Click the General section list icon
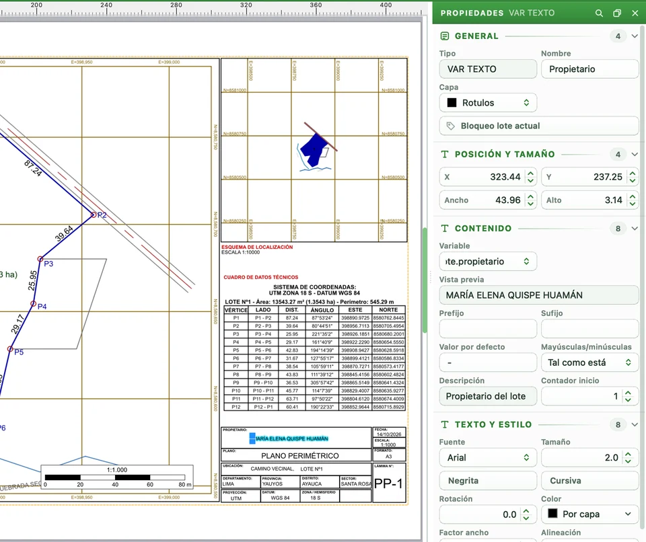646x542 pixels. (x=445, y=36)
